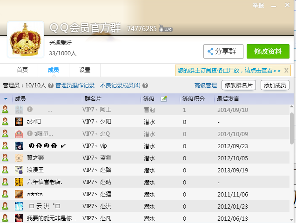Click scrollbar up arrow of member list
The image size is (296, 223).
point(292,107)
